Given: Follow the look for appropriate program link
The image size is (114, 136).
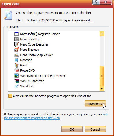Looking at the screenshot, I should tap(56, 116).
